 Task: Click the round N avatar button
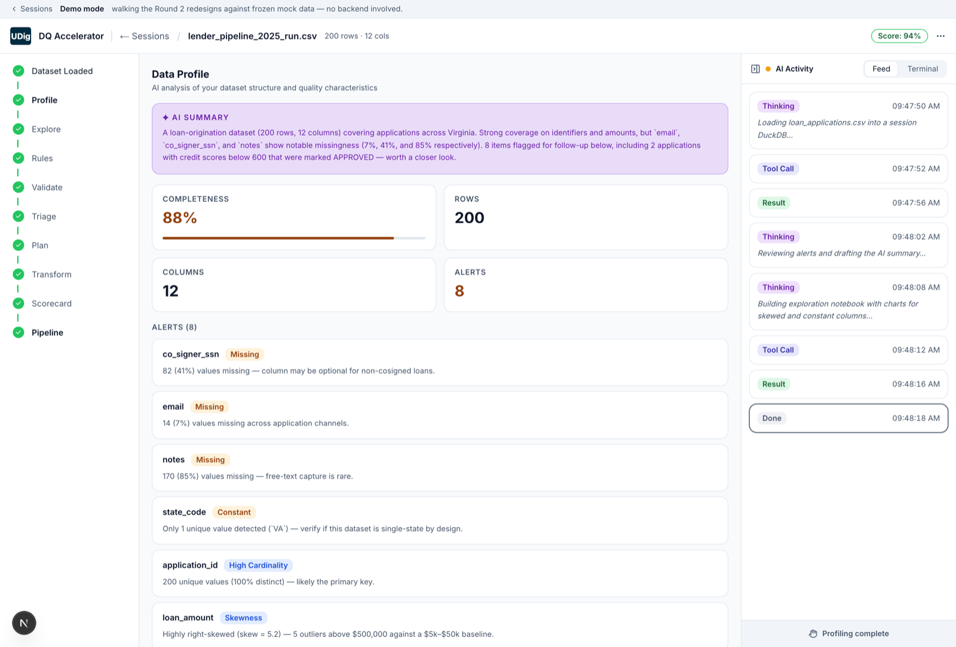pos(24,623)
